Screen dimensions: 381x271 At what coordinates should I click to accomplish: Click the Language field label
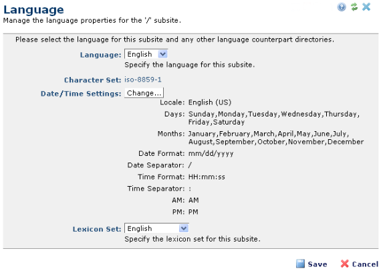pyautogui.click(x=100, y=55)
